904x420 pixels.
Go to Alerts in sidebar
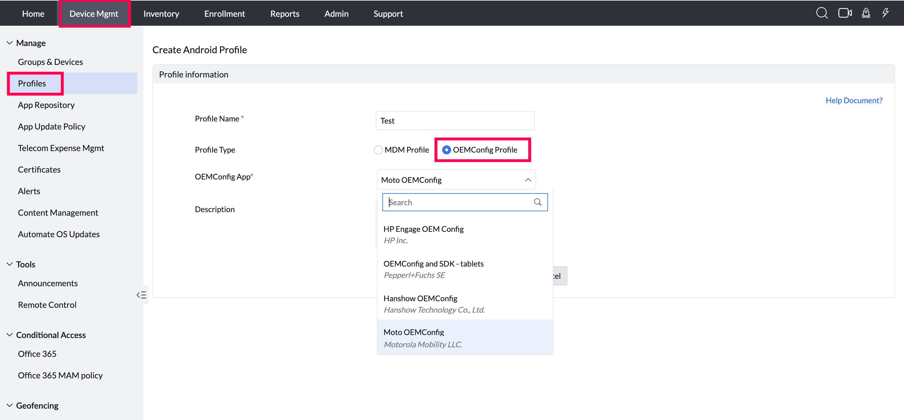(x=29, y=191)
